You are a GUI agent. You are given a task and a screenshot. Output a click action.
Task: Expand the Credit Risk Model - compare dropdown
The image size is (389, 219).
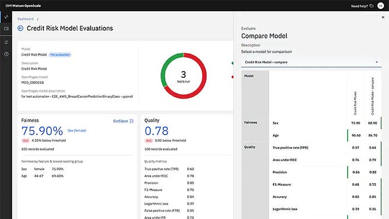[311, 62]
